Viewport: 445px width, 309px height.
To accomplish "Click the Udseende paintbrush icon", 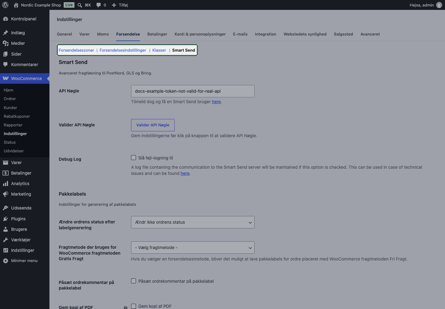I will click(6, 208).
